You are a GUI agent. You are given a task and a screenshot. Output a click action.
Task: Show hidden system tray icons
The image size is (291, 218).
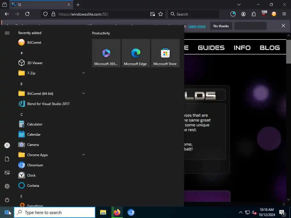tap(240, 212)
